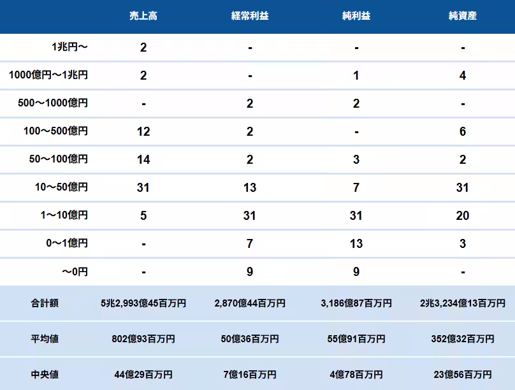This screenshot has width=515, height=390.
Task: Click the 経常利益 column header
Action: pyautogui.click(x=250, y=16)
